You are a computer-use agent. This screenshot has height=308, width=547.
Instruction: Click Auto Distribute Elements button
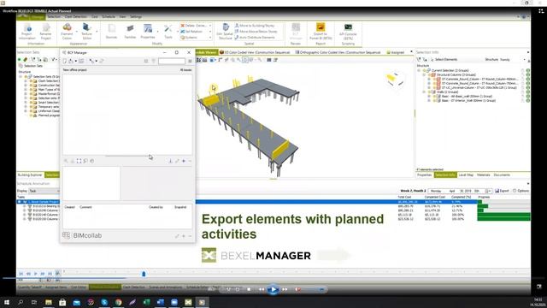(x=255, y=38)
